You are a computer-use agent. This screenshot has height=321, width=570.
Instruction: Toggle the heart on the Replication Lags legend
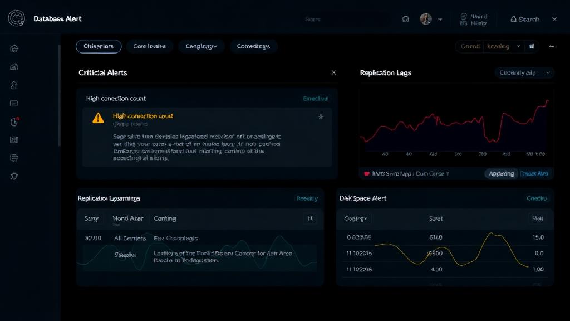click(367, 173)
